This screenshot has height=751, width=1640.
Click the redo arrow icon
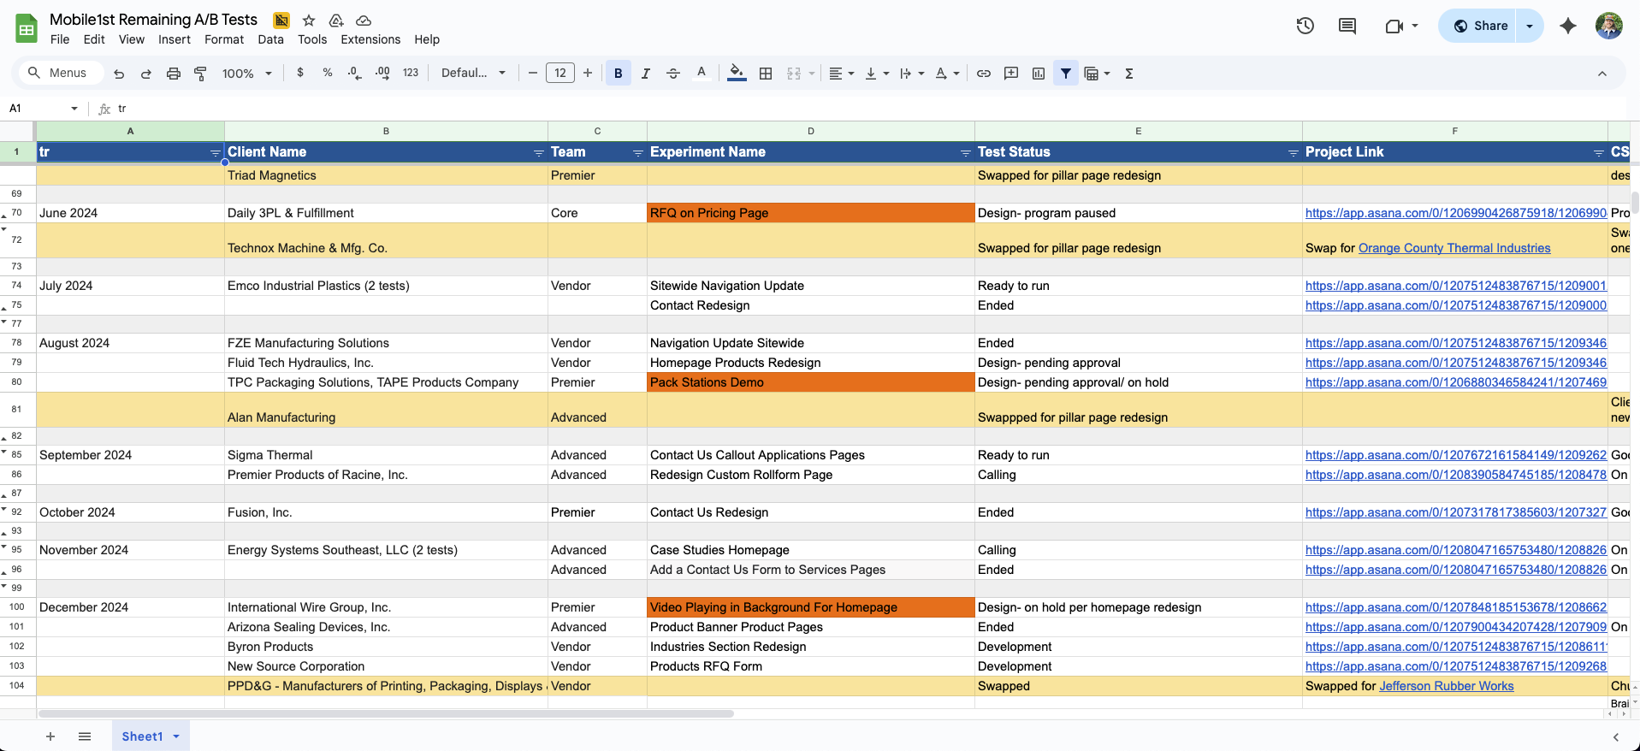coord(146,74)
